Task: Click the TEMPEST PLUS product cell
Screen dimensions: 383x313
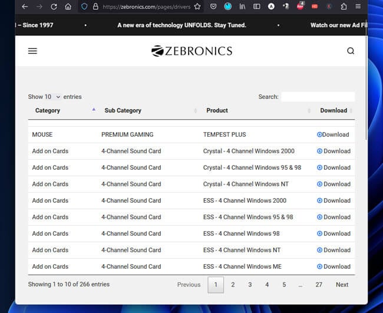Action: (x=224, y=134)
